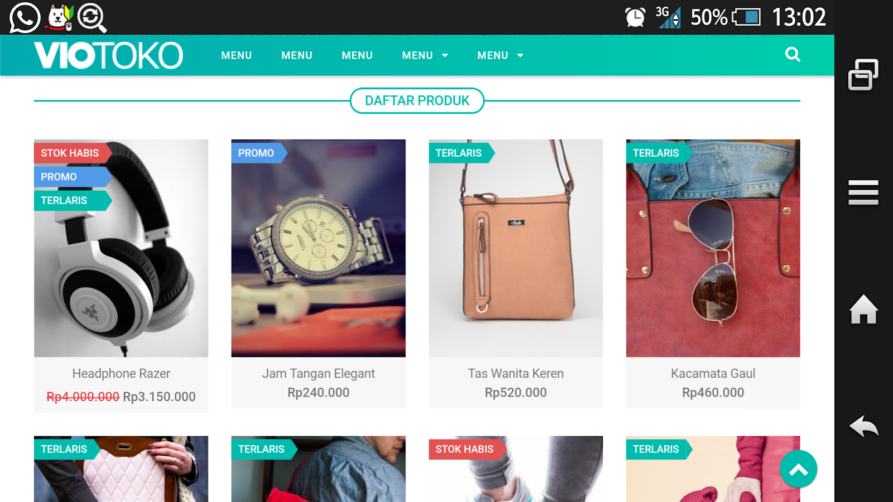The image size is (893, 502).
Task: Open the bottom-row product with the denim shirt
Action: [319, 469]
